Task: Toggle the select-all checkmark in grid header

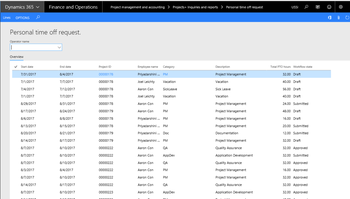Action: click(x=16, y=66)
